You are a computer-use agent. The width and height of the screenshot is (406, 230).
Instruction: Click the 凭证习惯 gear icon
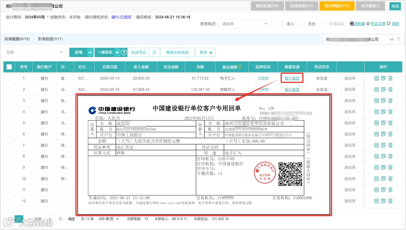point(368,24)
